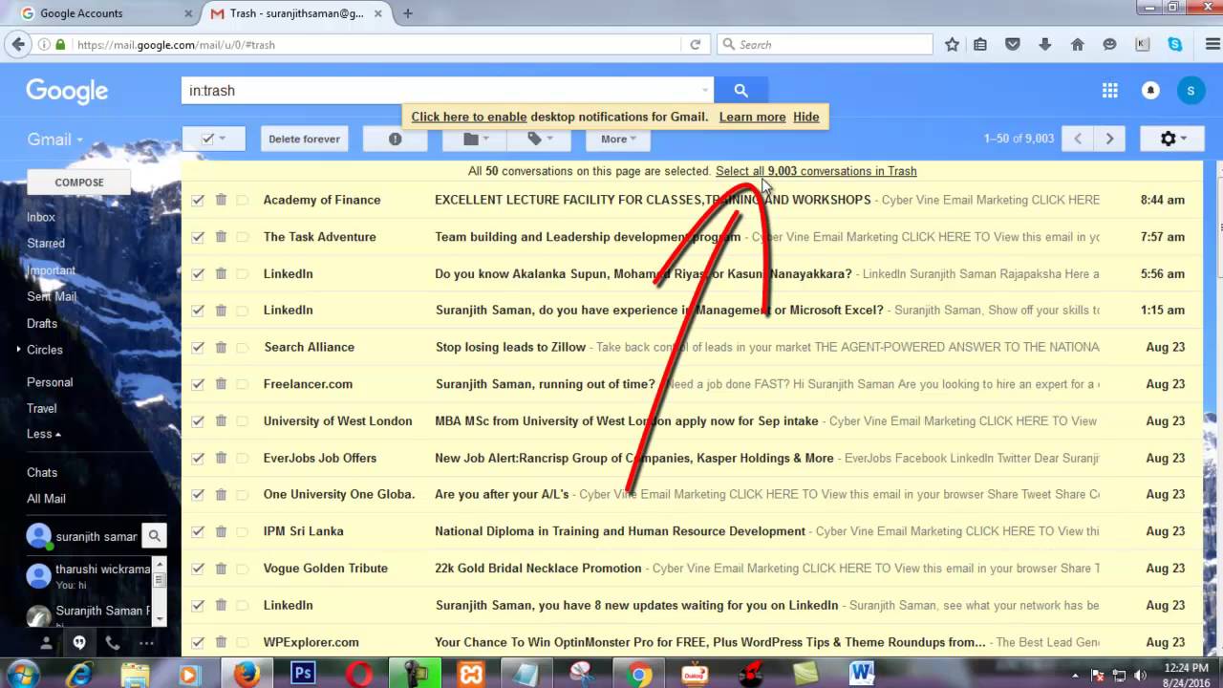Uncheck the Academy of Finance email
The height and width of the screenshot is (688, 1223).
198,200
